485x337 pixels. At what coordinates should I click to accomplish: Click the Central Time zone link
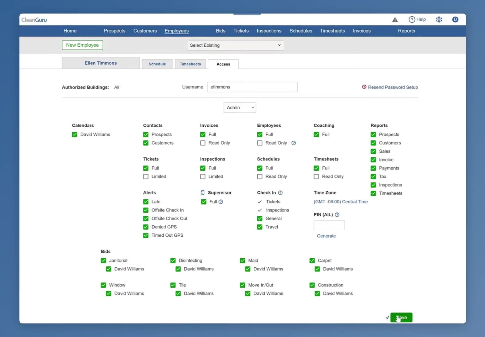(341, 202)
